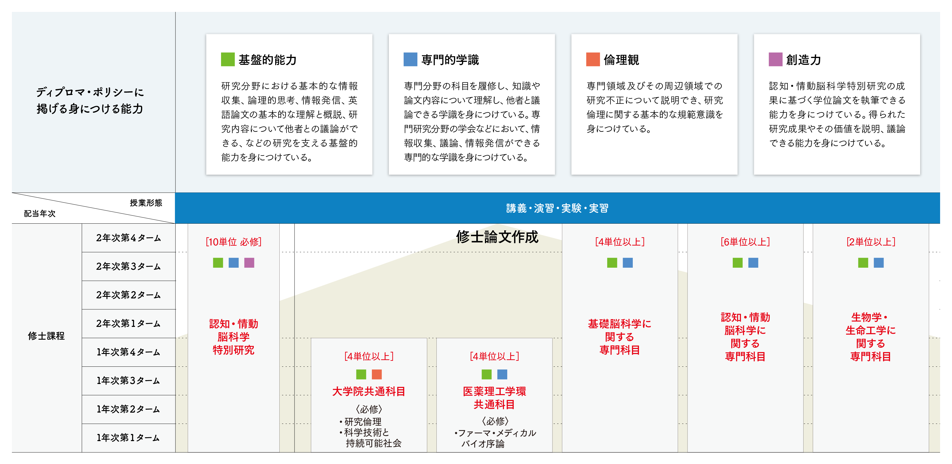The width and height of the screenshot is (952, 464).
Task: Click blue square above 医薬理工学環共通科目
Action: tap(502, 374)
